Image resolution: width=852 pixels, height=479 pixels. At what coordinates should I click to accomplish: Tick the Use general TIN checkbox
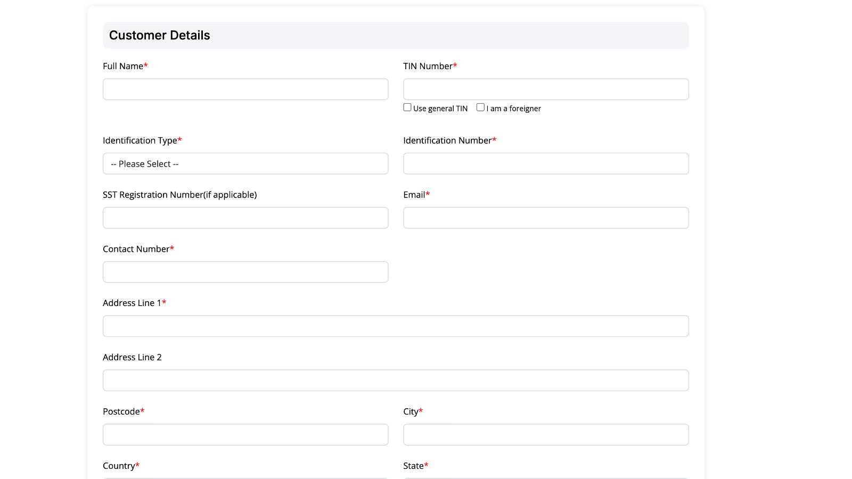pos(407,108)
